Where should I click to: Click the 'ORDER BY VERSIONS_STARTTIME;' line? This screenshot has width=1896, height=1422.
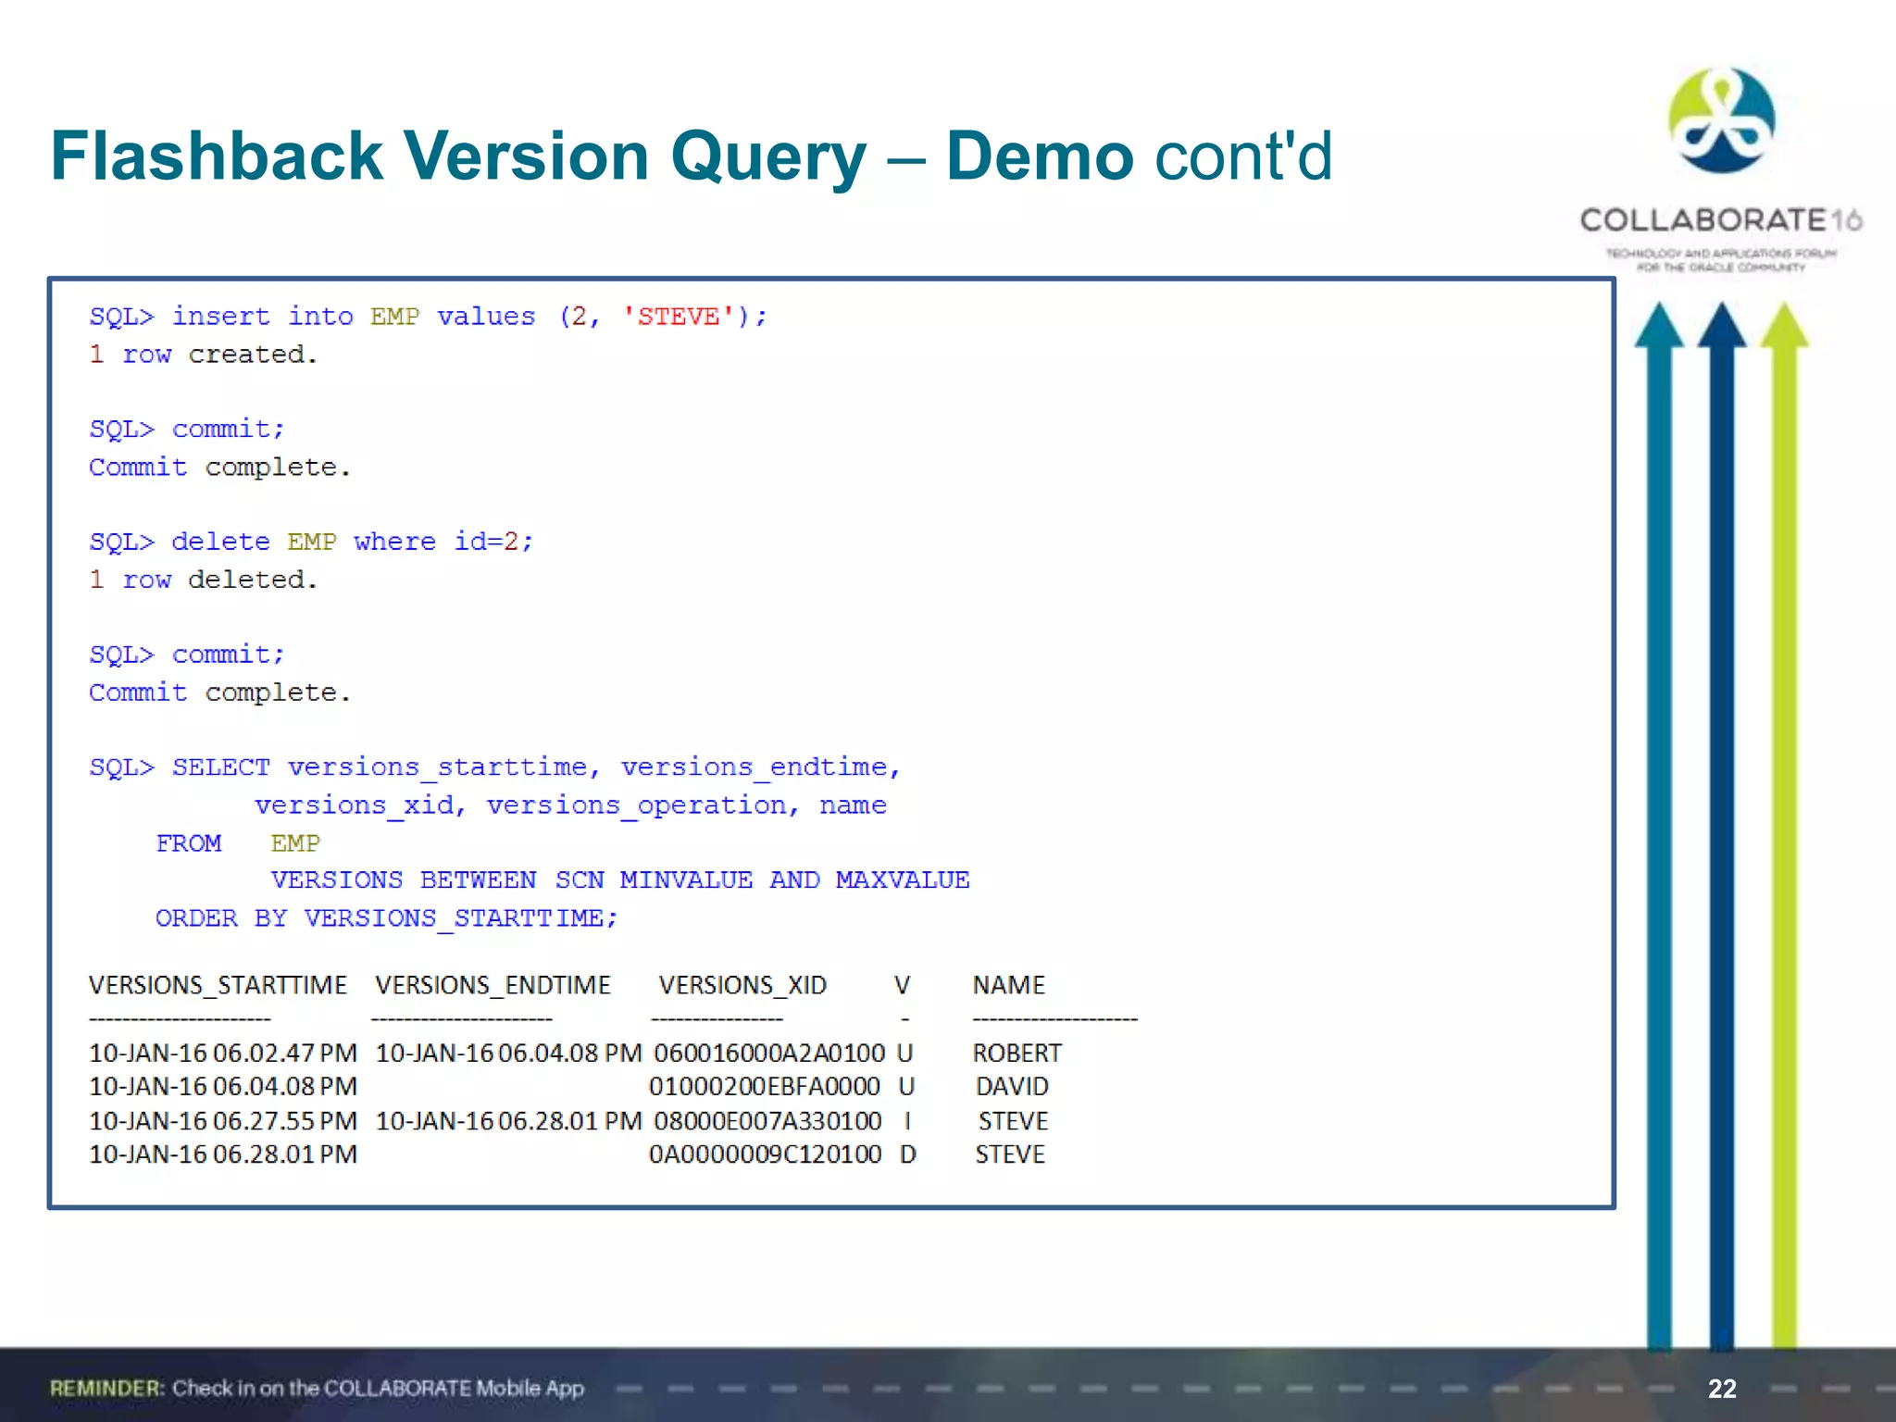tap(386, 918)
